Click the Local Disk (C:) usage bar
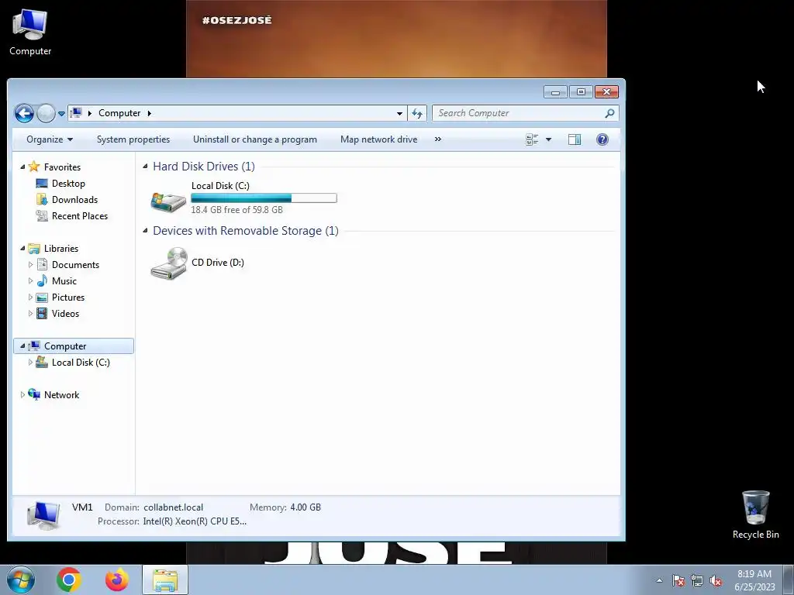The width and height of the screenshot is (794, 595). 264,198
